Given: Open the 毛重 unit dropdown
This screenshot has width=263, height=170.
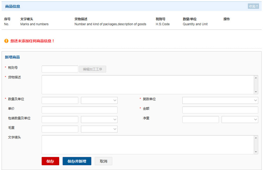Looking at the screenshot, I should click(99, 129).
